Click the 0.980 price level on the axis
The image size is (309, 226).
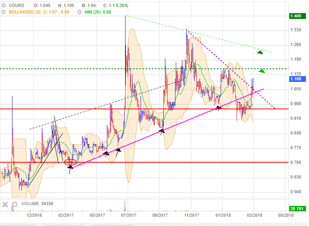296,104
